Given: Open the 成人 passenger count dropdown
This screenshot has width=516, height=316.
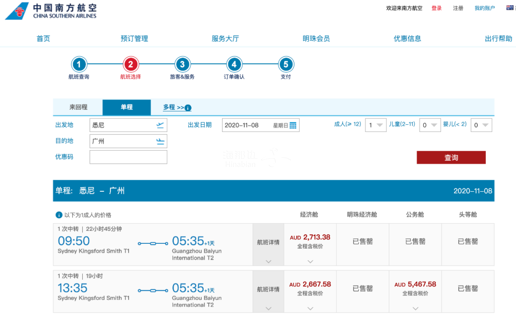Looking at the screenshot, I should (376, 125).
